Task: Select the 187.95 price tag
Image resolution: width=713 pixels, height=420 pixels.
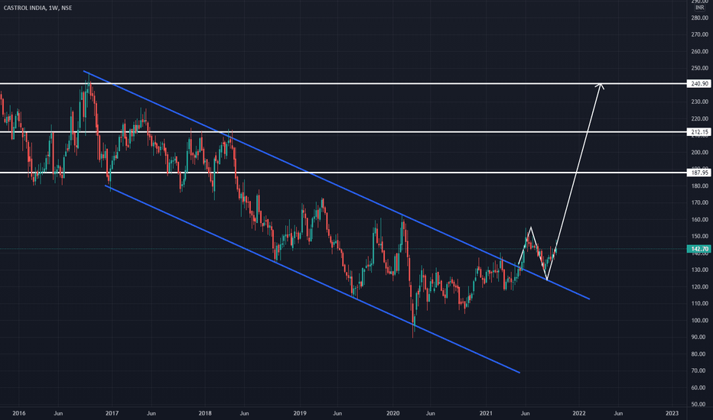Action: point(699,173)
